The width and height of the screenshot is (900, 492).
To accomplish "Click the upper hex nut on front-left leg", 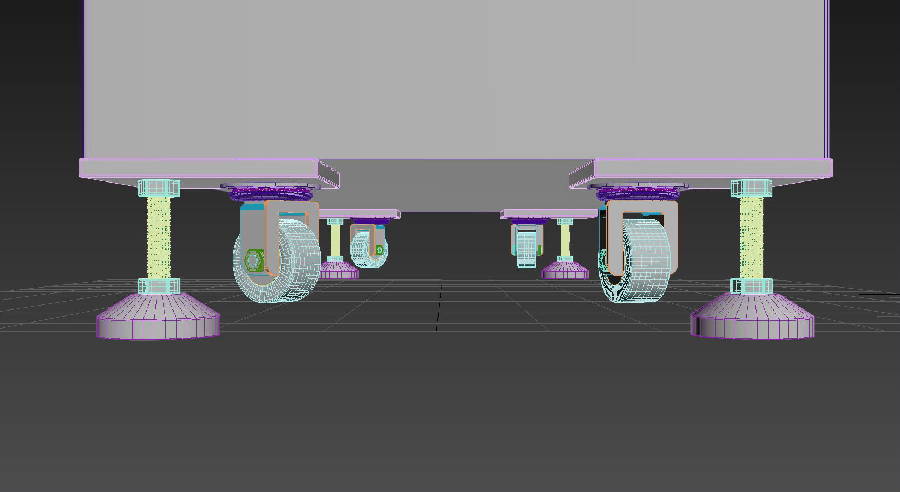I will (159, 188).
